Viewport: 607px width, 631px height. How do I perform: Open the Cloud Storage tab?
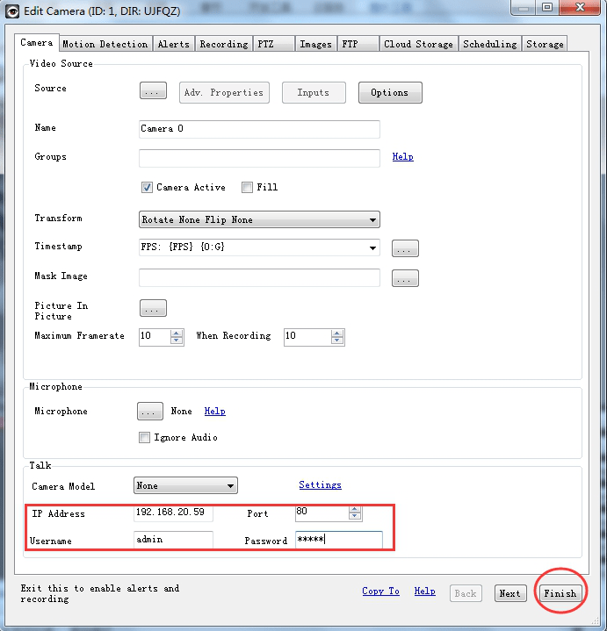(418, 44)
